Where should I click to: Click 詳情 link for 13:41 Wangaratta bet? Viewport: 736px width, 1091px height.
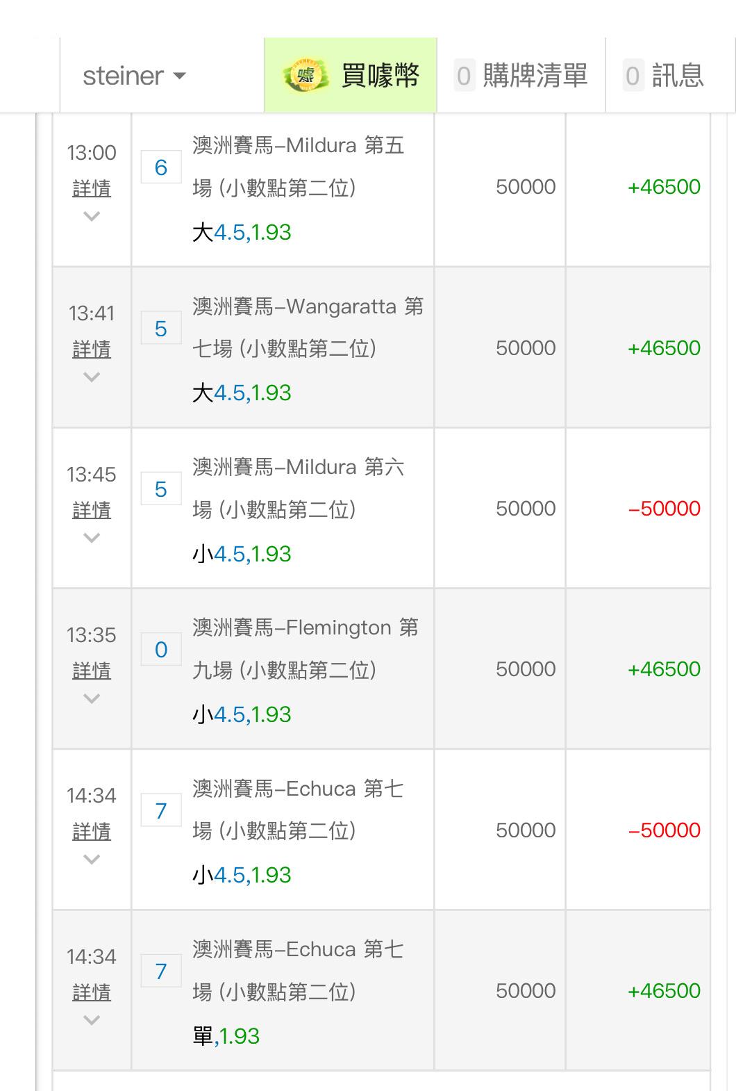pos(92,349)
